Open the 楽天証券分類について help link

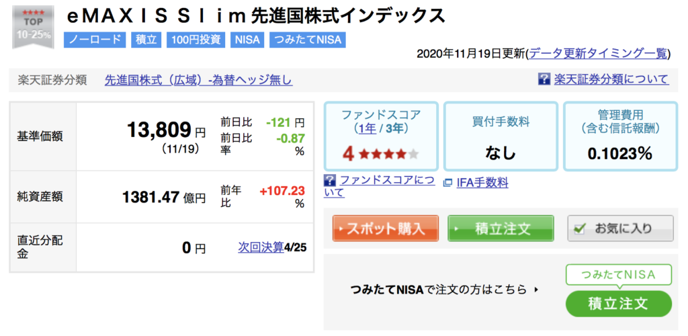point(611,79)
